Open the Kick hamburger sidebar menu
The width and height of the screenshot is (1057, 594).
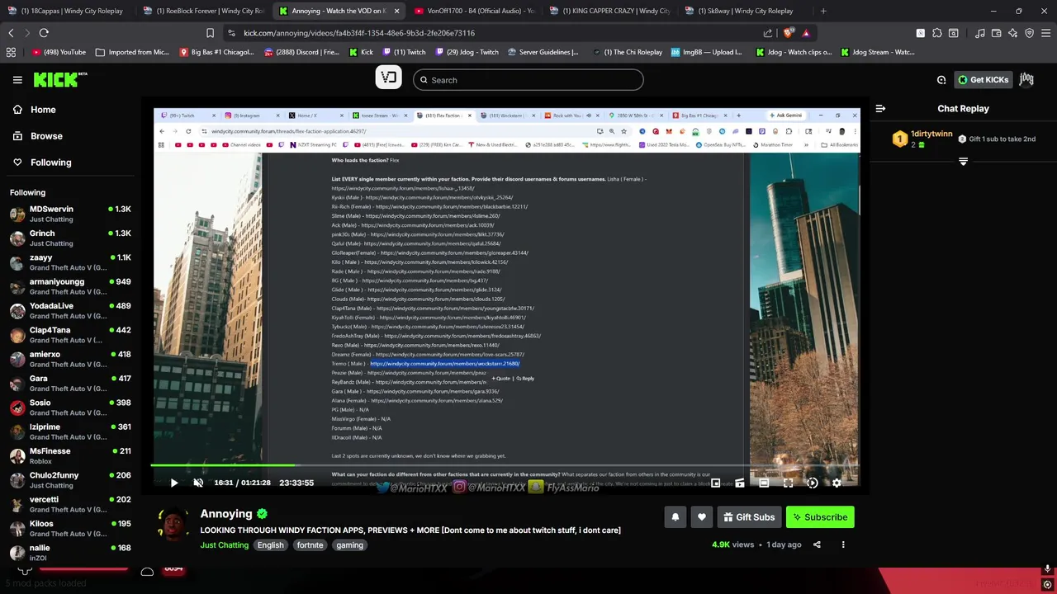pyautogui.click(x=17, y=80)
